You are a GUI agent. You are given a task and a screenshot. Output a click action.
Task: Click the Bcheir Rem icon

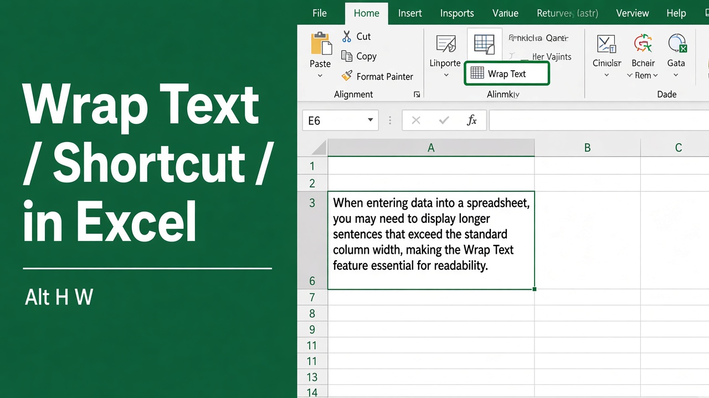(x=643, y=43)
